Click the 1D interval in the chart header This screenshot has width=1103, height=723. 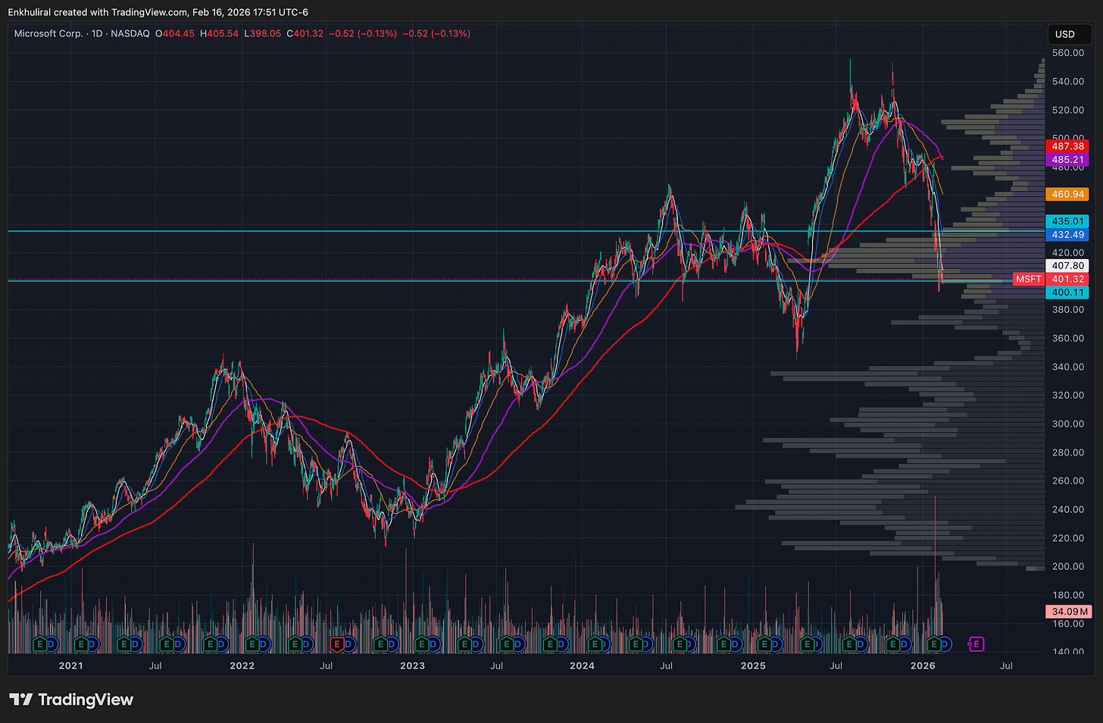(x=96, y=33)
